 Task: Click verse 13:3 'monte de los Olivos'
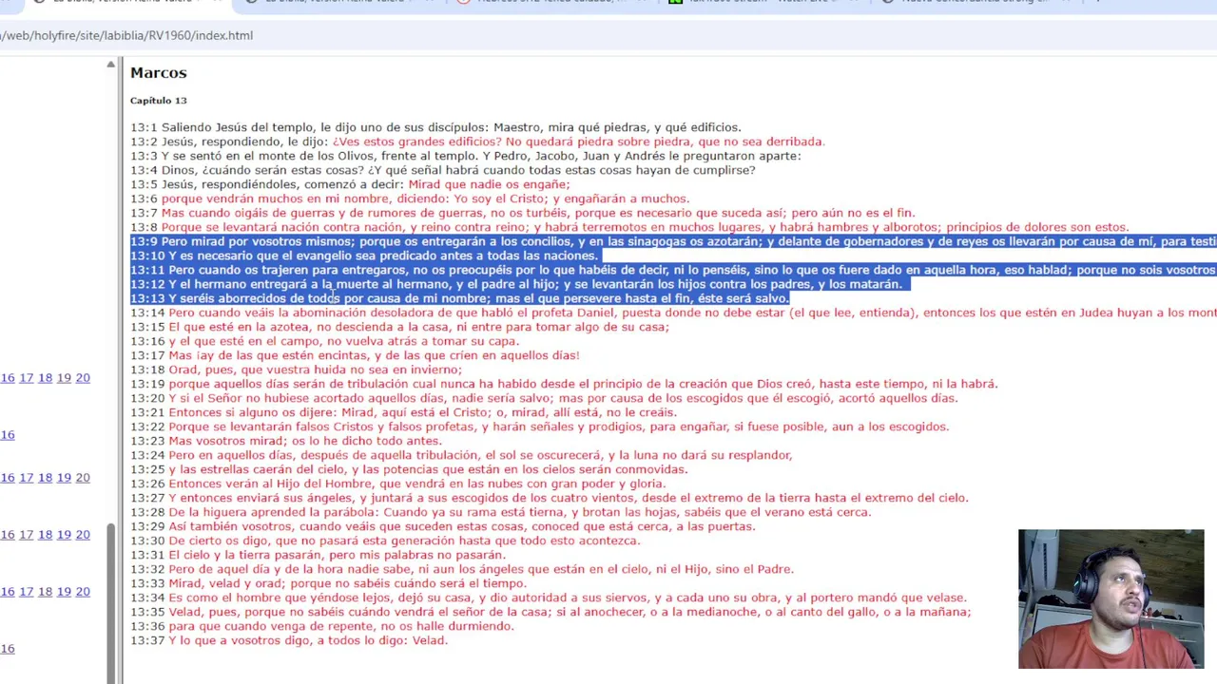click(x=466, y=156)
